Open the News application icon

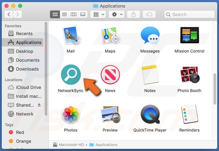tap(110, 74)
